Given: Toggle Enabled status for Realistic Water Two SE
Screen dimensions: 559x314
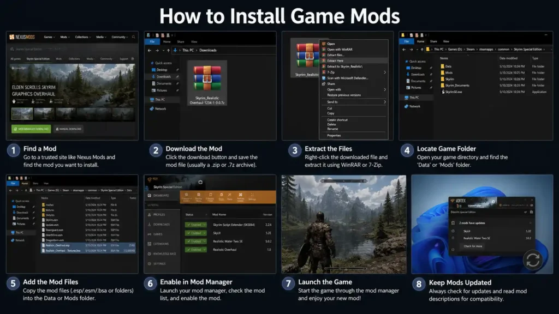Looking at the screenshot, I should [x=196, y=241].
